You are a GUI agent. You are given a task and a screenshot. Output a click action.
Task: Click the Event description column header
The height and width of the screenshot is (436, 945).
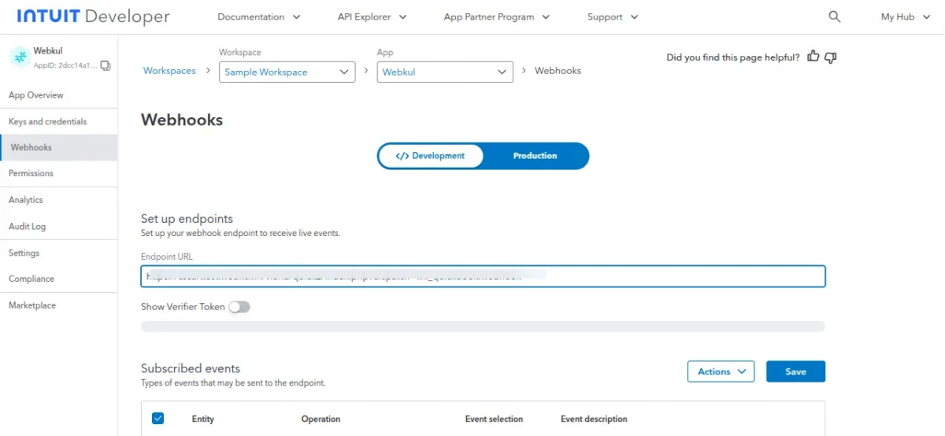coord(594,419)
